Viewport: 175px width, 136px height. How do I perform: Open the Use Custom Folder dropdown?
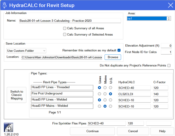tap(26, 51)
